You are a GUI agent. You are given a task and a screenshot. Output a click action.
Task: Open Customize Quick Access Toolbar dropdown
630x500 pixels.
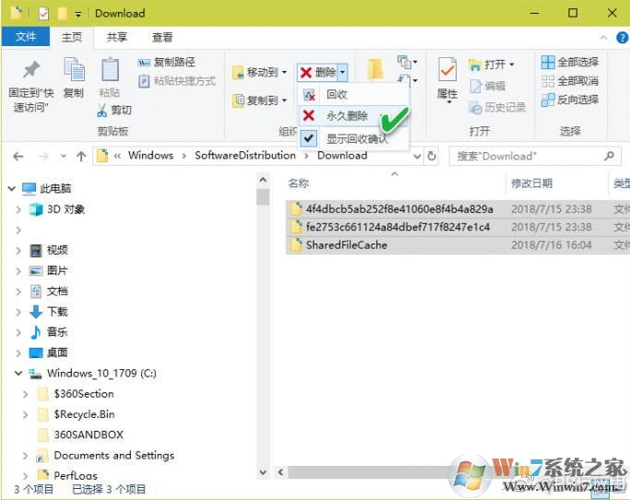point(78,14)
